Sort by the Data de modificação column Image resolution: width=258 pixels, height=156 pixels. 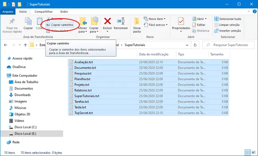point(154,54)
